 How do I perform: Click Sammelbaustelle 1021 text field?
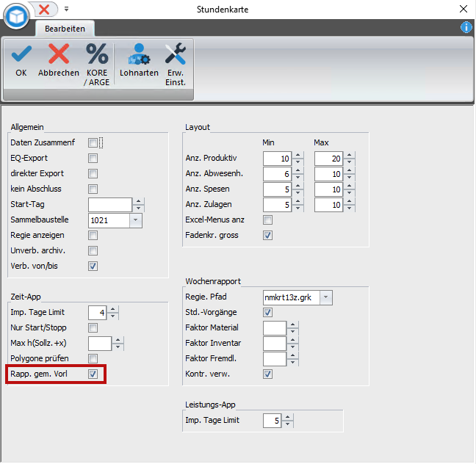[x=109, y=220]
